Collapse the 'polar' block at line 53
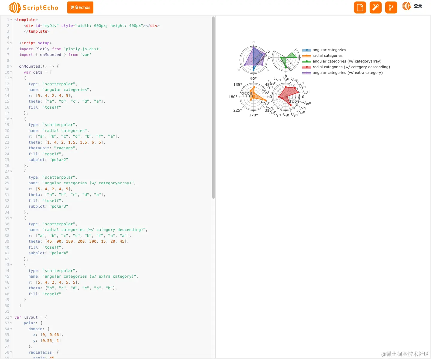This screenshot has width=431, height=359. click(x=11, y=323)
